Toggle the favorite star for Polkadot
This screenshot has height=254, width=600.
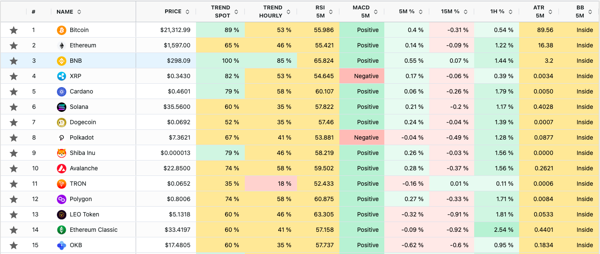coord(14,137)
